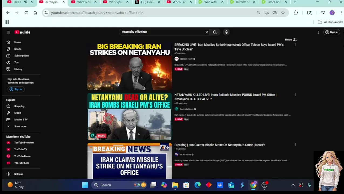Switch to 'When Pre' tab
344x194 pixels.
pos(179,2)
